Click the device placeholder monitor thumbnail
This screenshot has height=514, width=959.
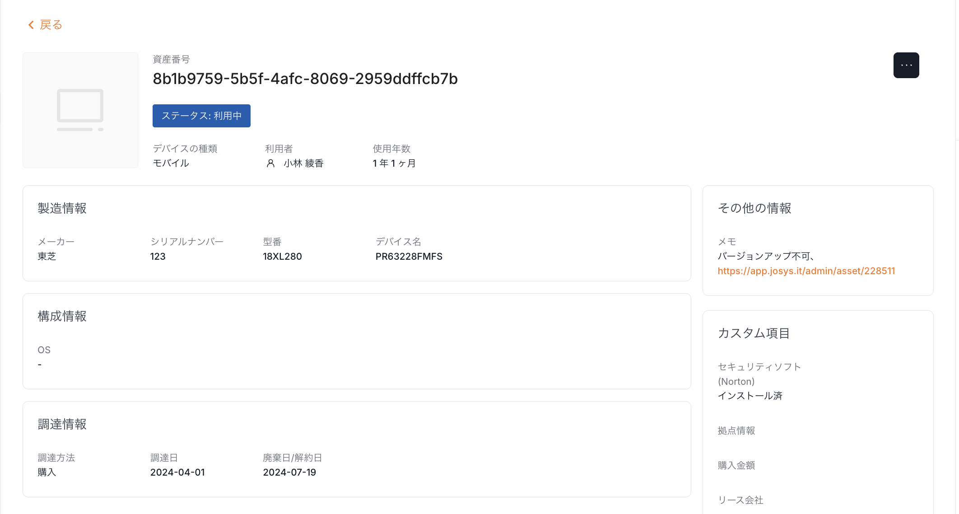click(x=80, y=110)
